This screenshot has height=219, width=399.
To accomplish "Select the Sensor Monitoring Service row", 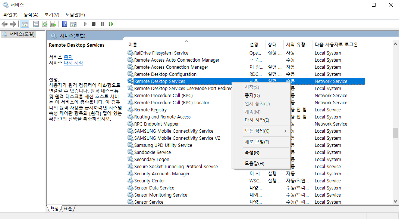I will pos(246,195).
